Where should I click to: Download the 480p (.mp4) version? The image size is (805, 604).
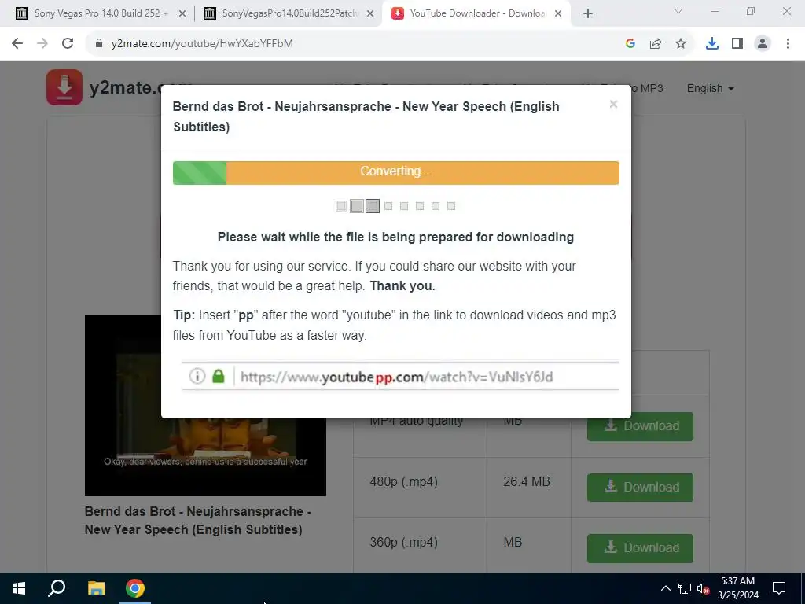click(640, 488)
